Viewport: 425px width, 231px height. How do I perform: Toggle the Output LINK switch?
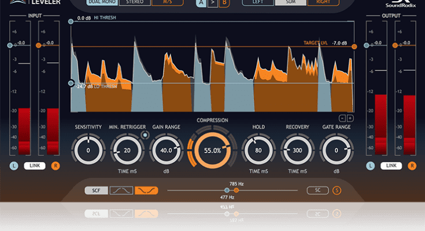click(x=391, y=166)
